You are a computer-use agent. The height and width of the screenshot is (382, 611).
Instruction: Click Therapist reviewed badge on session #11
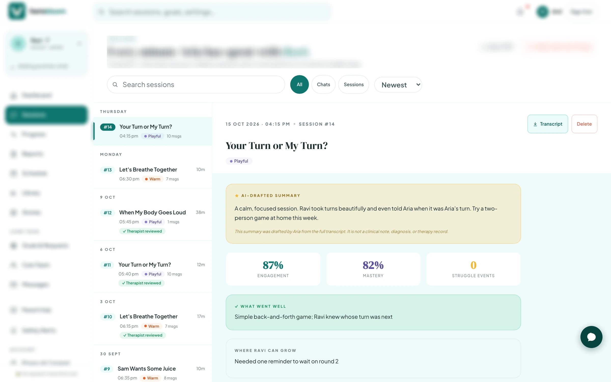pyautogui.click(x=142, y=283)
